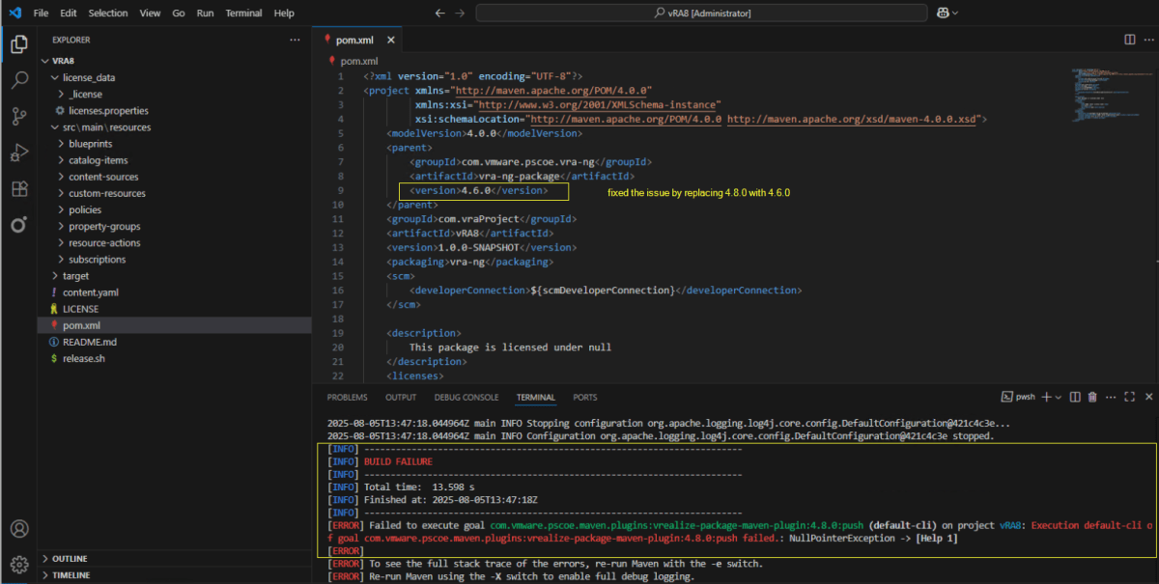Open terminal panel more actions ellipsis
Viewport: 1159px width, 584px height.
(1110, 397)
